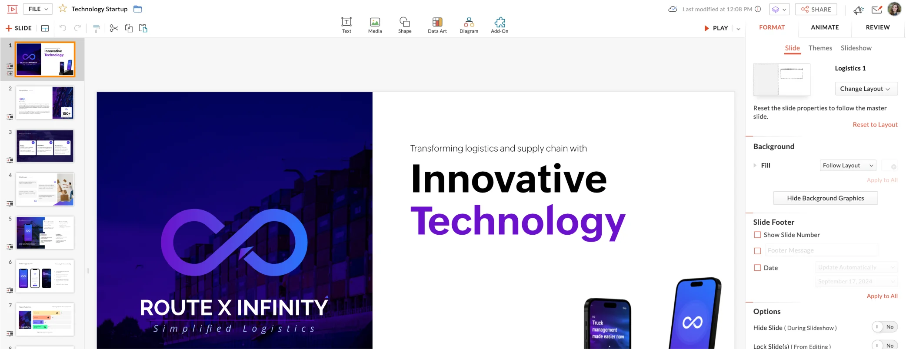This screenshot has width=906, height=349.
Task: Tick the Footer Message checkbox
Action: point(757,251)
